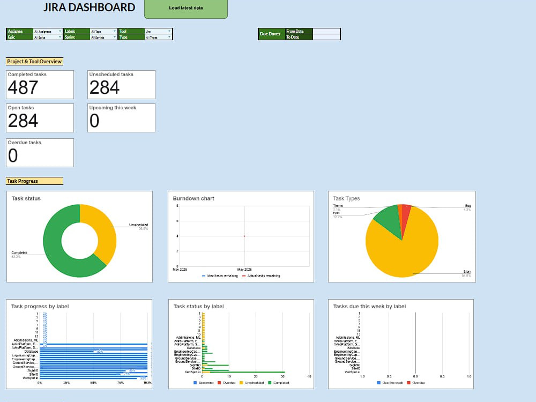Click the Load latest data button
Viewport: 536px width, 402px height.
coord(186,9)
